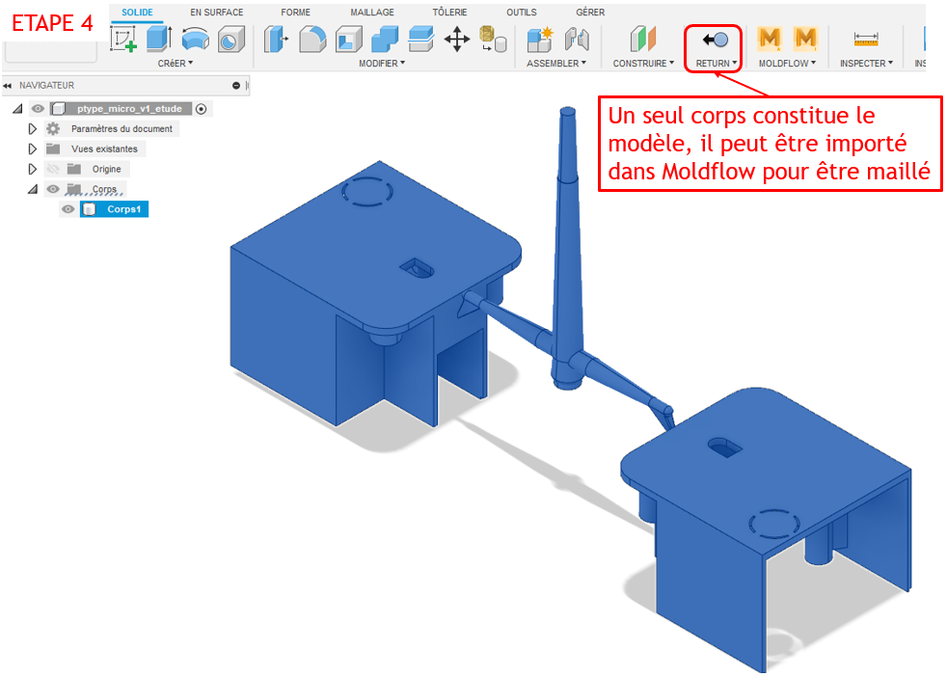Expand the Vues existantes folder
The height and width of the screenshot is (677, 947).
[33, 149]
